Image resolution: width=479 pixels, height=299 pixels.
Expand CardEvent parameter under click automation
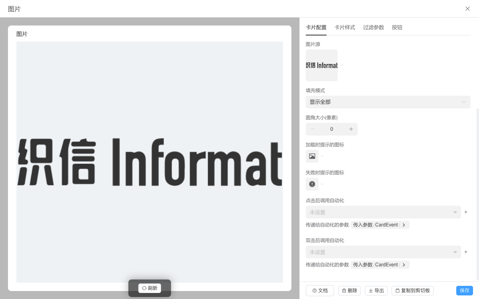404,225
